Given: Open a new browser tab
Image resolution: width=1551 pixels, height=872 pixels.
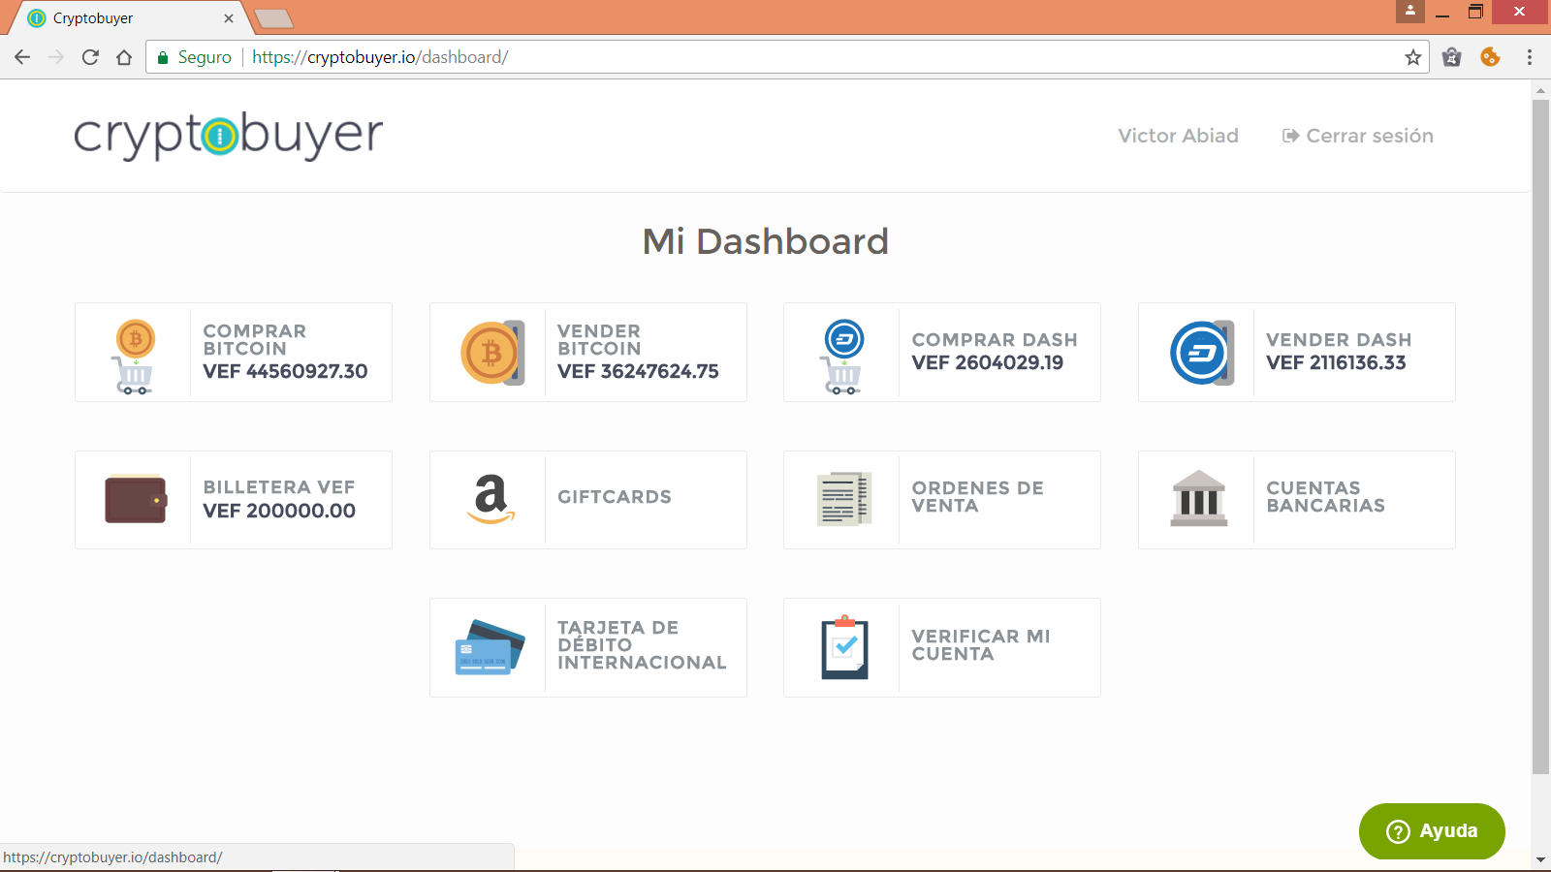Looking at the screenshot, I should [273, 18].
